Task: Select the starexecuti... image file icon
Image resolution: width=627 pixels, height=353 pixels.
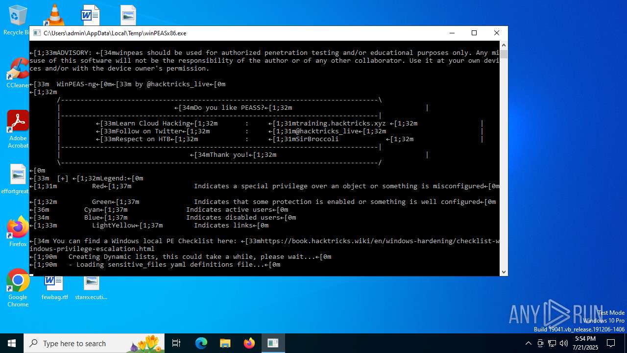Action: (91, 288)
